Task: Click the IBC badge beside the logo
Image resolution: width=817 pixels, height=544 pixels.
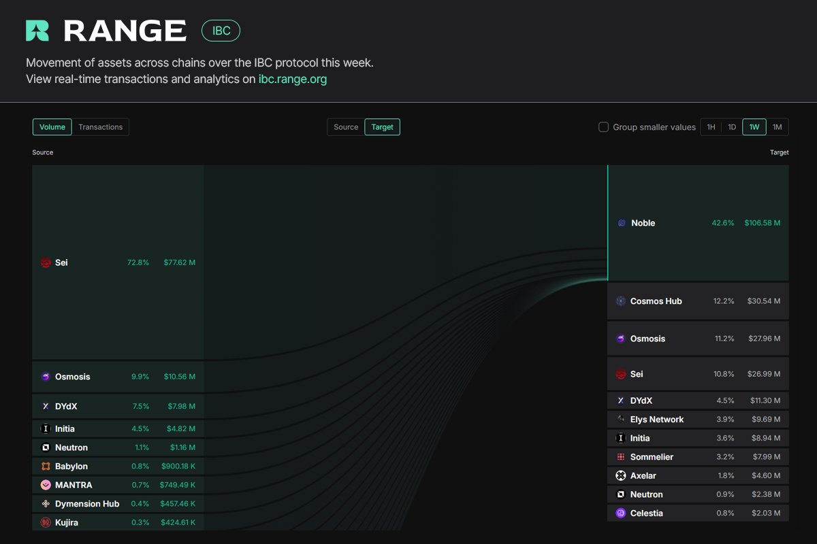Action: pos(221,31)
